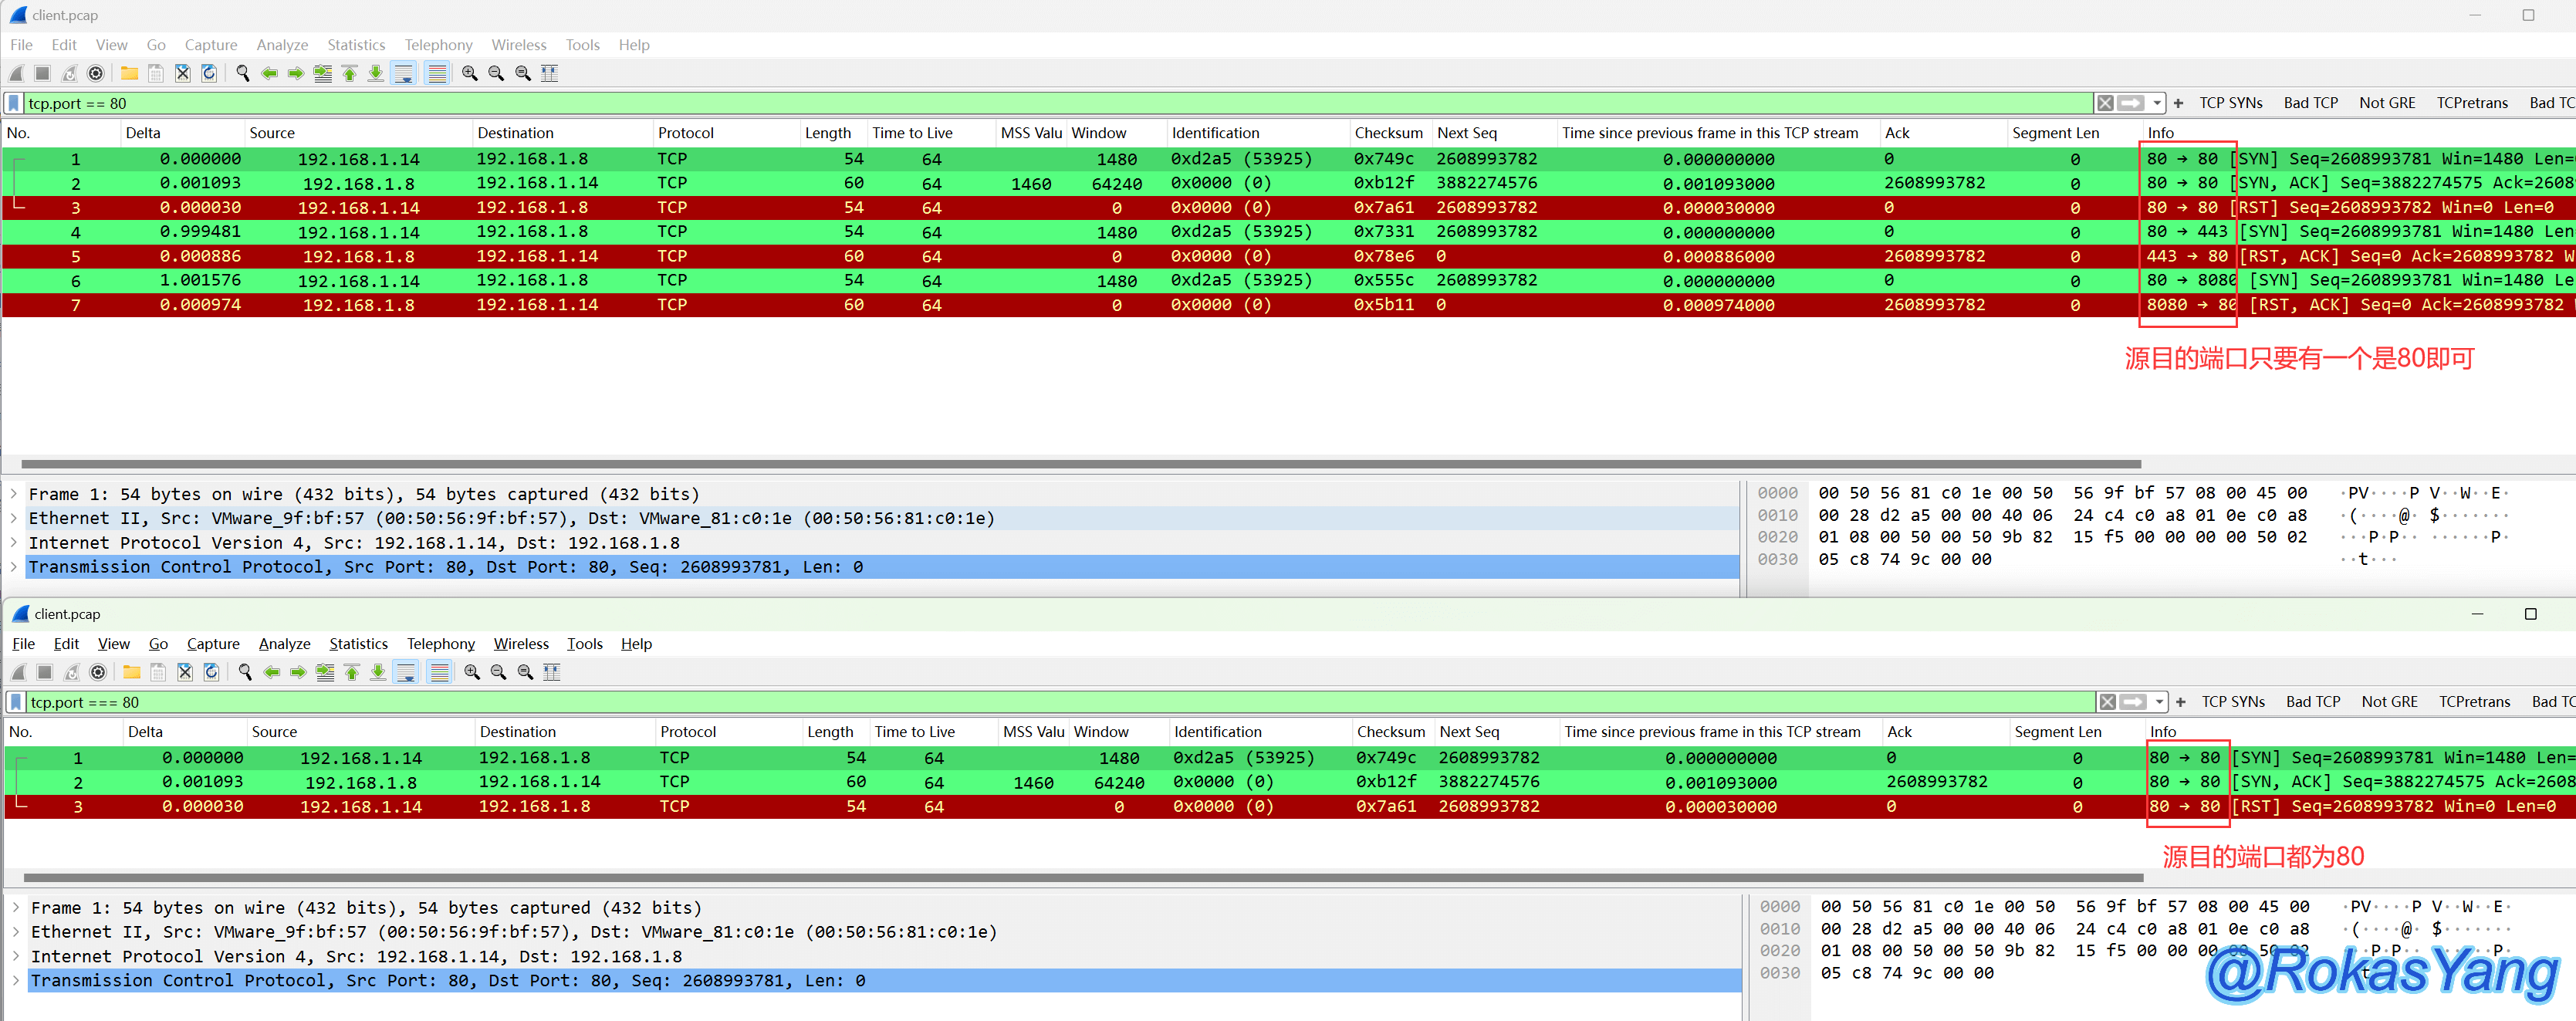The height and width of the screenshot is (1021, 2576).
Task: Click the Open capture file folder icon in the upper window
Action: point(129,73)
